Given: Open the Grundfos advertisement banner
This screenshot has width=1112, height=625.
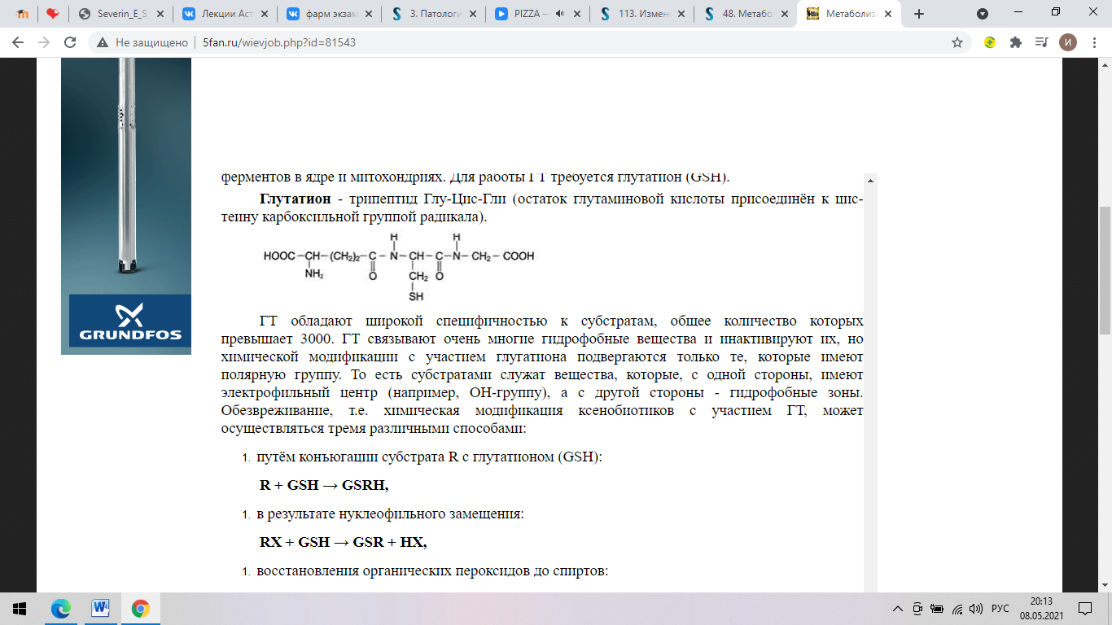Looking at the screenshot, I should (126, 208).
